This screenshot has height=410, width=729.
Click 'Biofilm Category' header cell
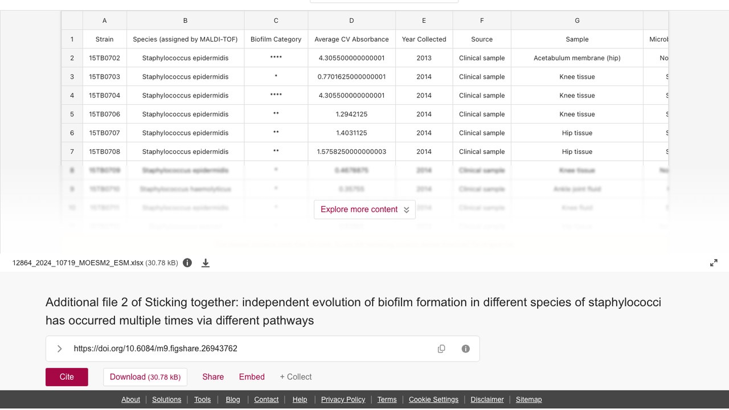276,39
